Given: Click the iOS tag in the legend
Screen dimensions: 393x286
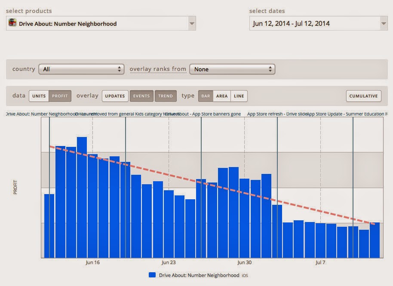Looking at the screenshot, I should (245, 276).
